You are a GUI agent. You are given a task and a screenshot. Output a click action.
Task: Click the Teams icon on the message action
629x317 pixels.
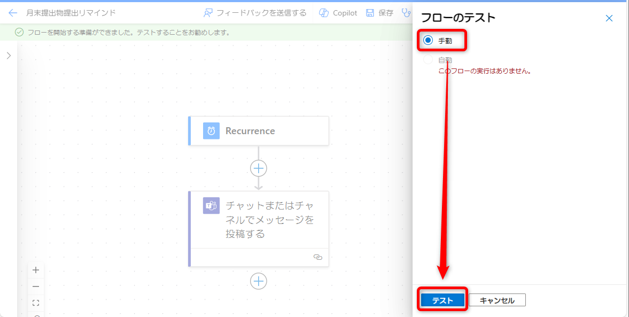coord(211,205)
